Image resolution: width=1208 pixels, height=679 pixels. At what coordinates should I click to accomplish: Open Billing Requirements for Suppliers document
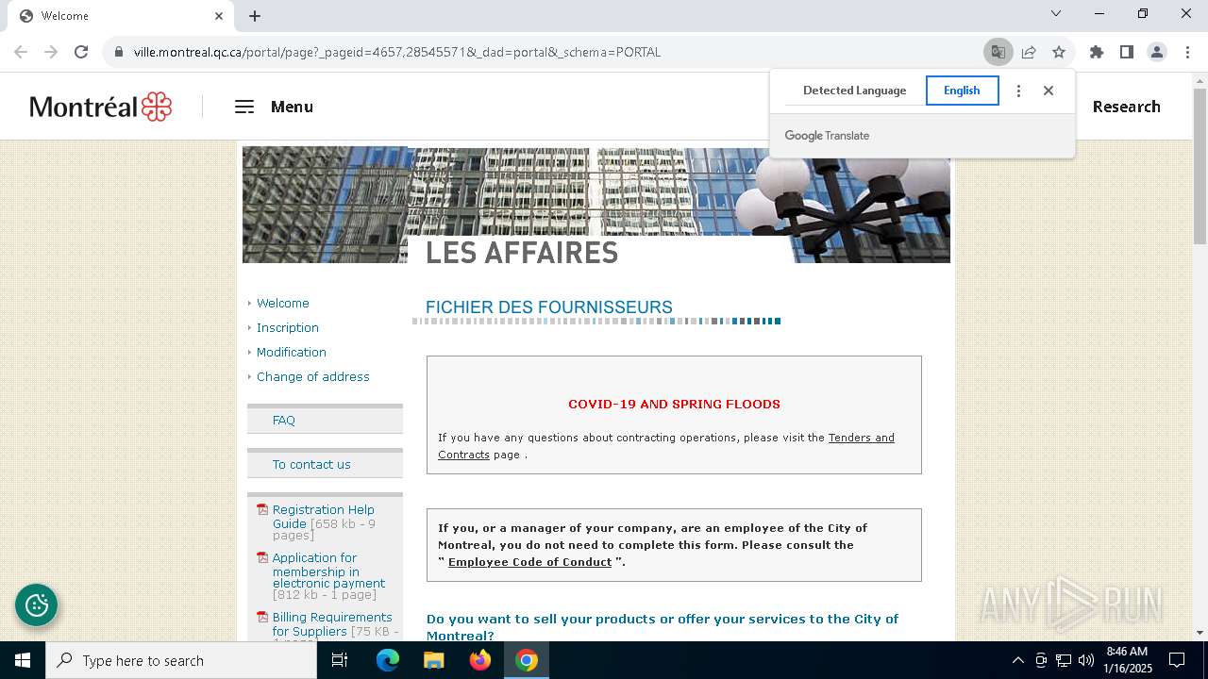(331, 624)
